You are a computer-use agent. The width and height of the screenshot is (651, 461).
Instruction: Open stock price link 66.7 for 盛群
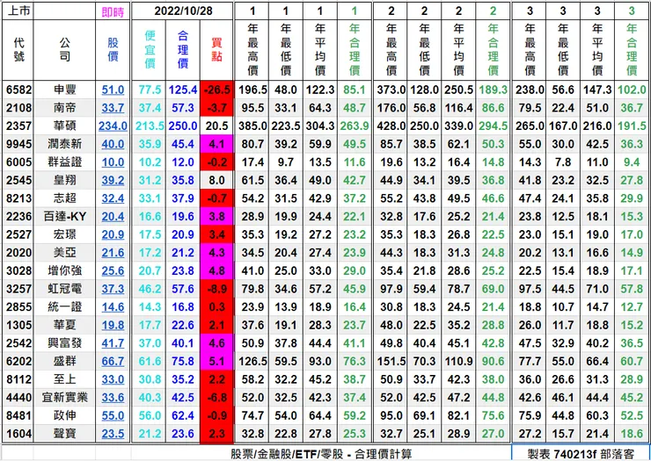pos(113,362)
